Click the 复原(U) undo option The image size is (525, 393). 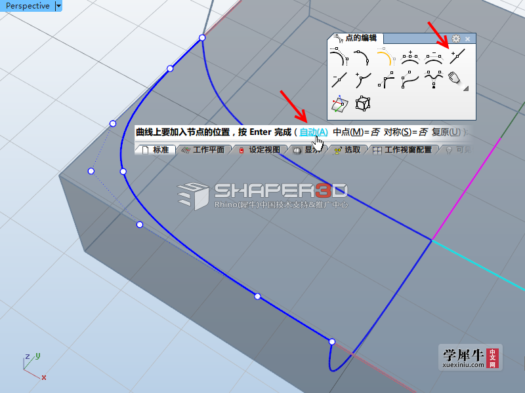point(446,132)
